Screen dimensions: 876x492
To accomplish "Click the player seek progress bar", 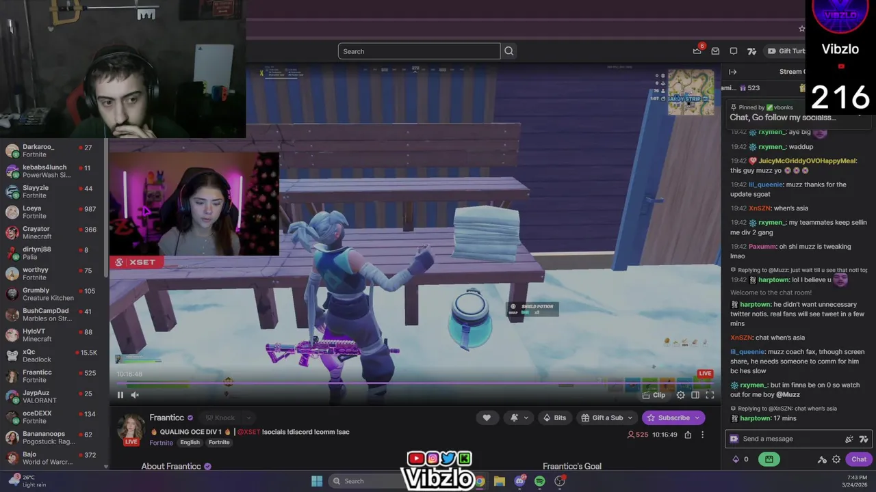I will (415, 384).
